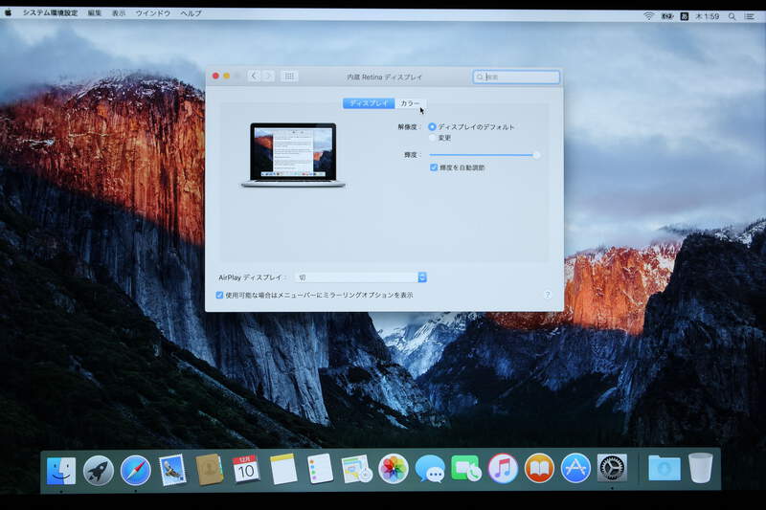Viewport: 766px width, 510px height.
Task: Switch to the カラー tab
Action: pos(410,103)
